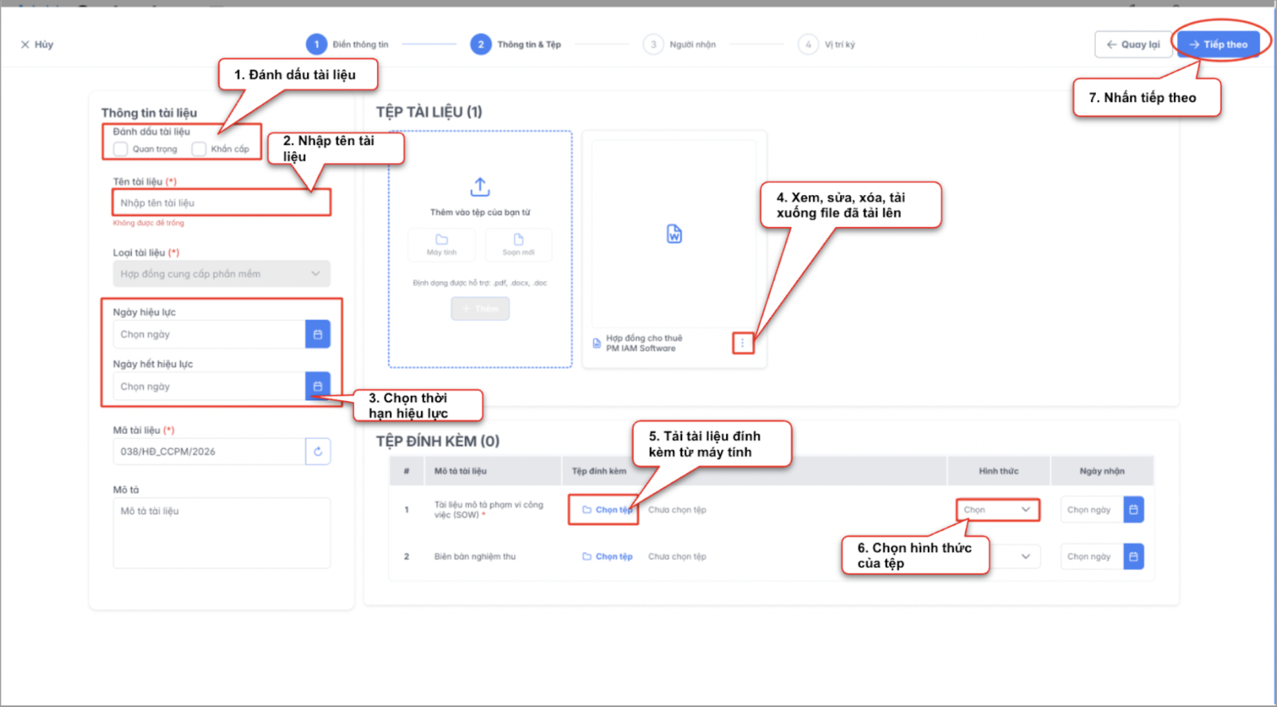Open Hình thức dropdown for SOW row
Viewport: 1277px width, 707px height.
[x=997, y=509]
